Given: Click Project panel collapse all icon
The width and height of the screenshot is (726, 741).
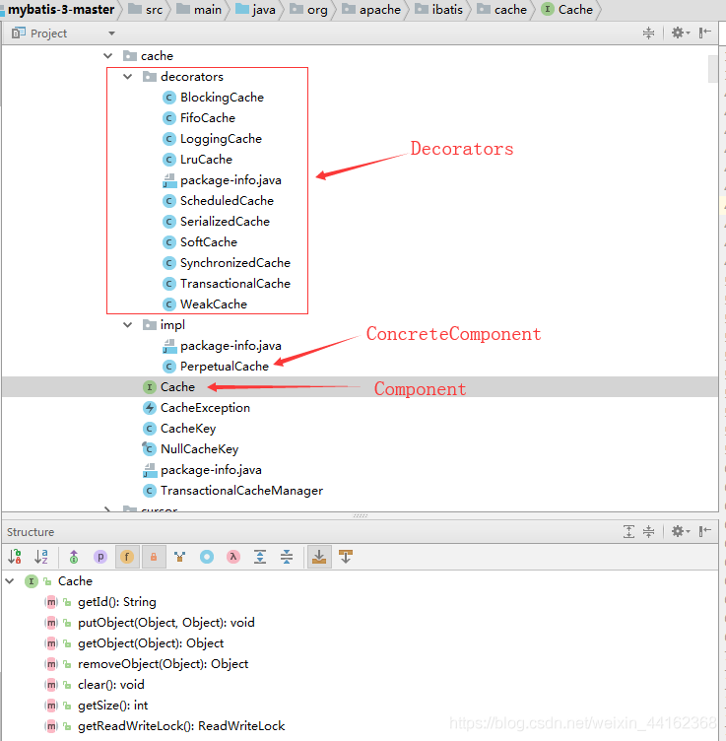Looking at the screenshot, I should (648, 33).
